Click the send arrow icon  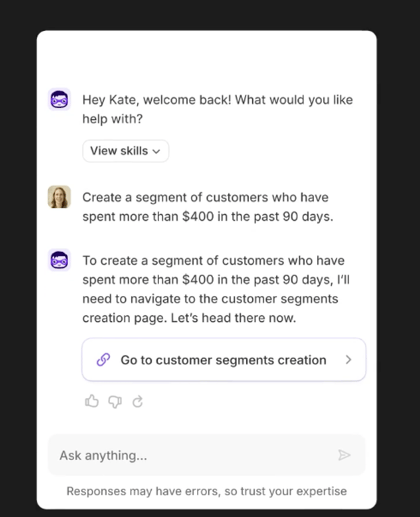[x=344, y=455]
